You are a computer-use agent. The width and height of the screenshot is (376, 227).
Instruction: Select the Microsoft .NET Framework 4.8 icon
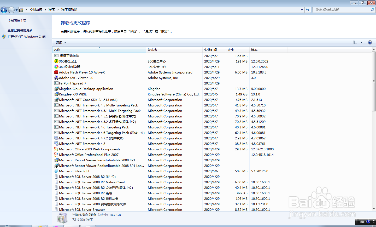pos(56,144)
